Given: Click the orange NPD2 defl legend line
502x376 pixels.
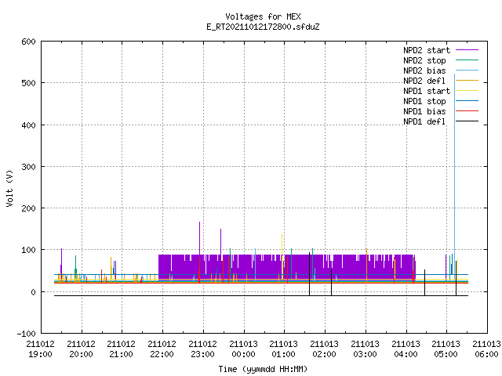Looking at the screenshot, I should (x=467, y=81).
